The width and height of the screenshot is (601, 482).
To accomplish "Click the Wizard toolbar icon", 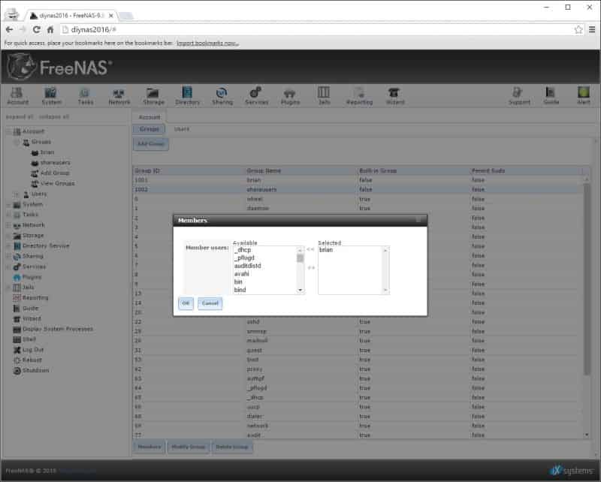I will (x=395, y=96).
